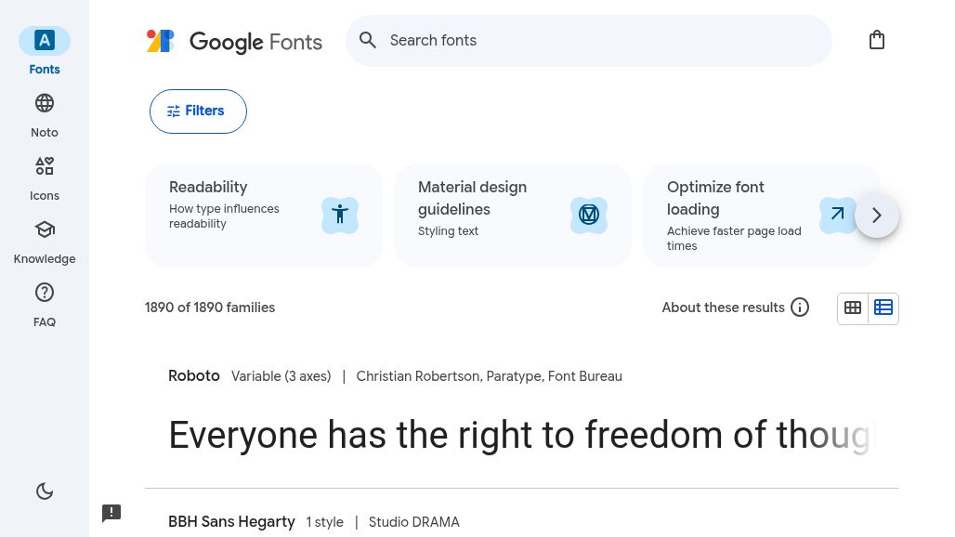This screenshot has height=537, width=955.
Task: Open the Noto section in sidebar
Action: (x=45, y=114)
